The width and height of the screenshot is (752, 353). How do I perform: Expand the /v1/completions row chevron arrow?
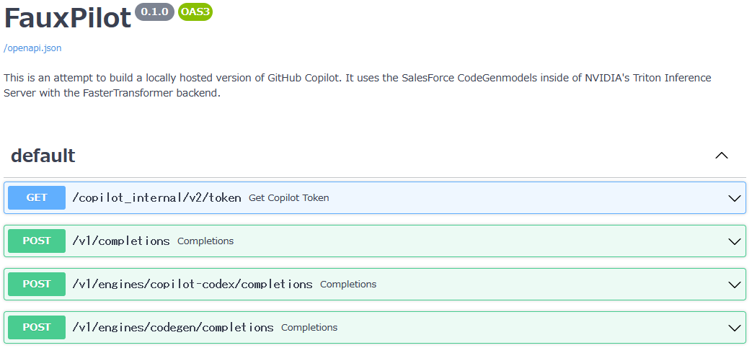(735, 241)
